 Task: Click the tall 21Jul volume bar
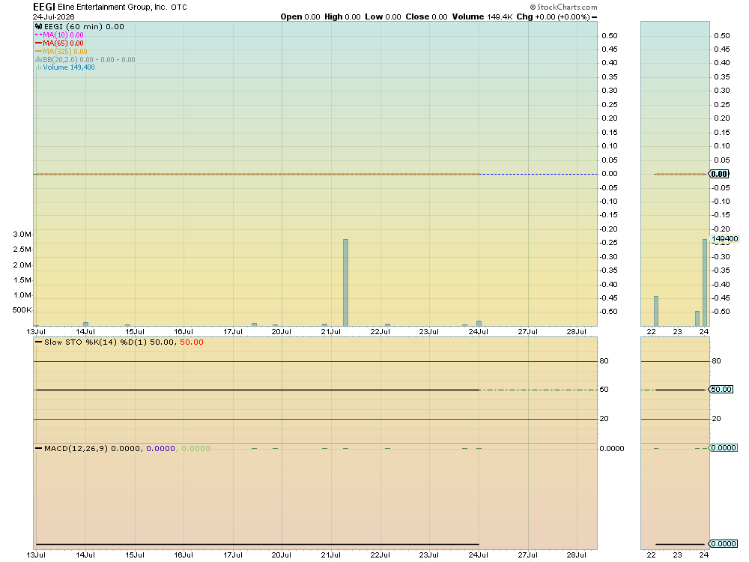pyautogui.click(x=345, y=282)
